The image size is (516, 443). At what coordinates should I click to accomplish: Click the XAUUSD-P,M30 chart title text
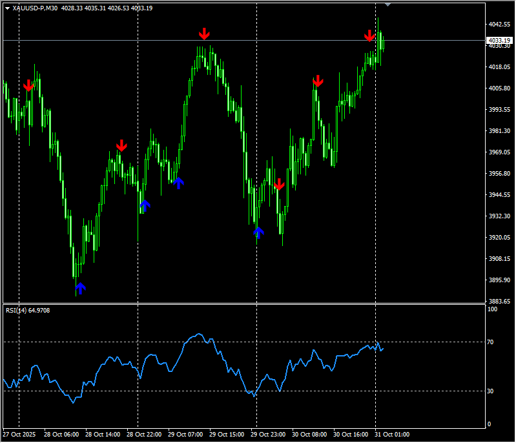35,8
